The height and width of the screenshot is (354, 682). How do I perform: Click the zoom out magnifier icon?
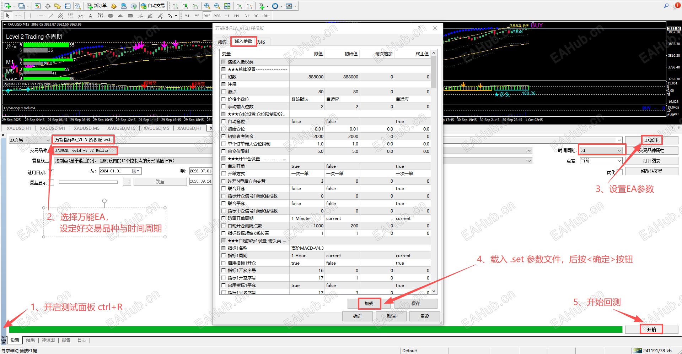[217, 6]
